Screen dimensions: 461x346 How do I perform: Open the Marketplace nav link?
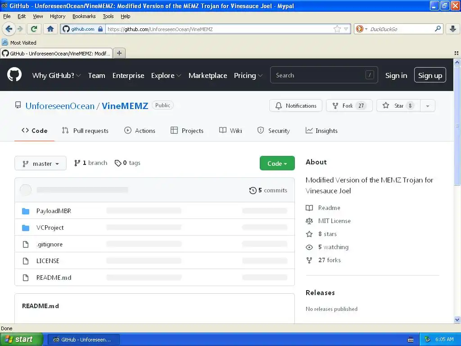click(x=208, y=76)
